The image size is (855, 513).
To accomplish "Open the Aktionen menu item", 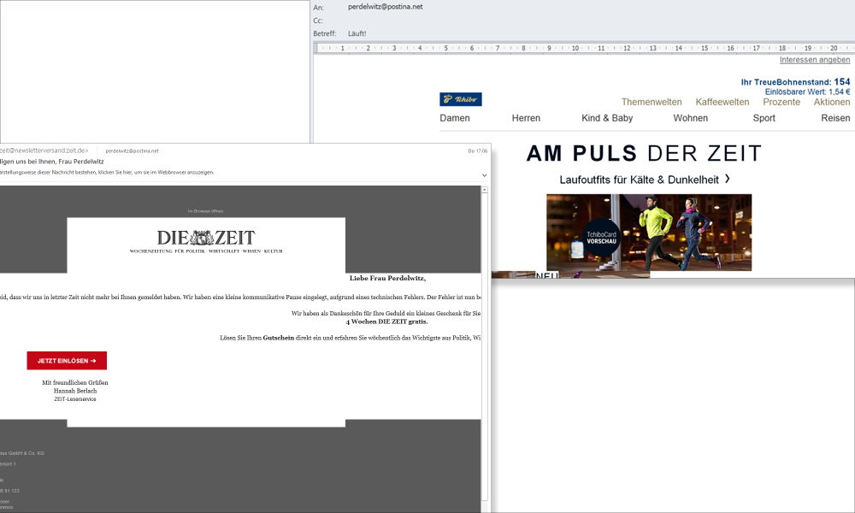I will [x=832, y=102].
